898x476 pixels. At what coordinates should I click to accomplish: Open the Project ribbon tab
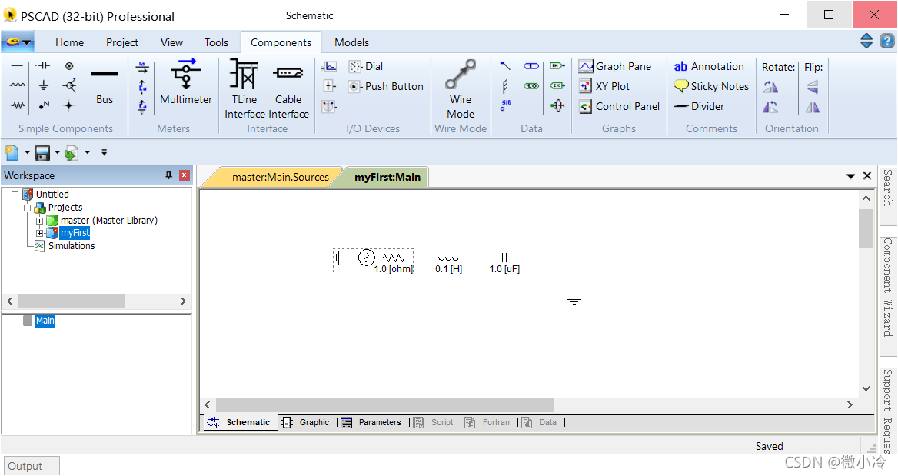tap(122, 42)
